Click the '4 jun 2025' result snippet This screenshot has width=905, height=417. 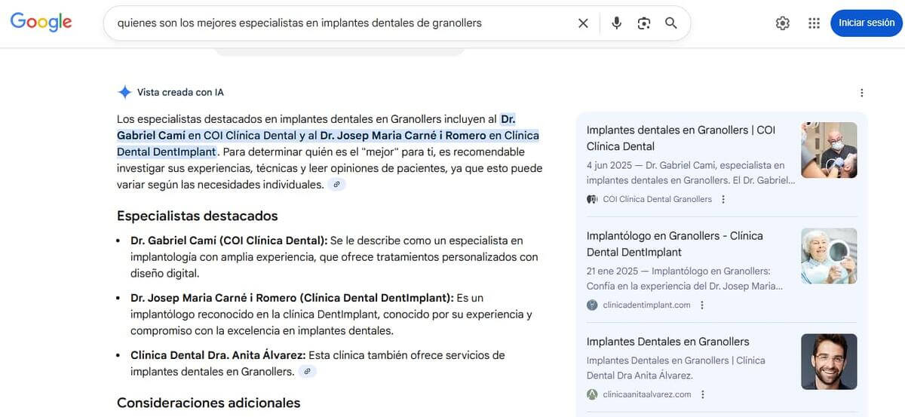[x=690, y=173]
